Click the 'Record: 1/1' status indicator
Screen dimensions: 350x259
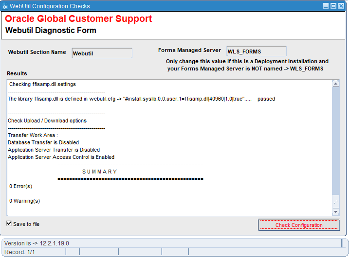click(x=19, y=252)
